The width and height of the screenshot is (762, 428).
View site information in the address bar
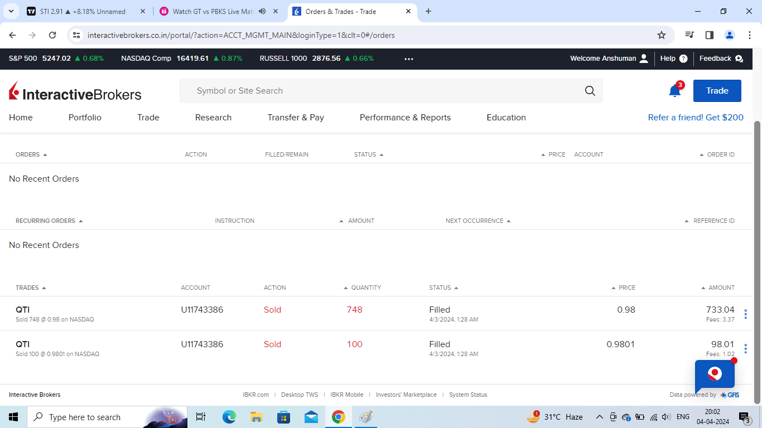[x=76, y=35]
